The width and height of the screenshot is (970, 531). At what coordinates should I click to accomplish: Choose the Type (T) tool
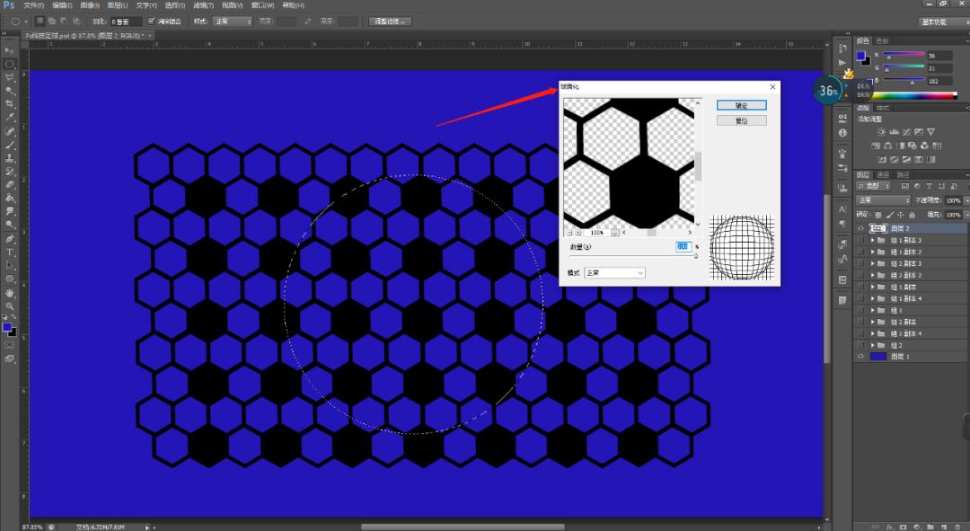10,252
